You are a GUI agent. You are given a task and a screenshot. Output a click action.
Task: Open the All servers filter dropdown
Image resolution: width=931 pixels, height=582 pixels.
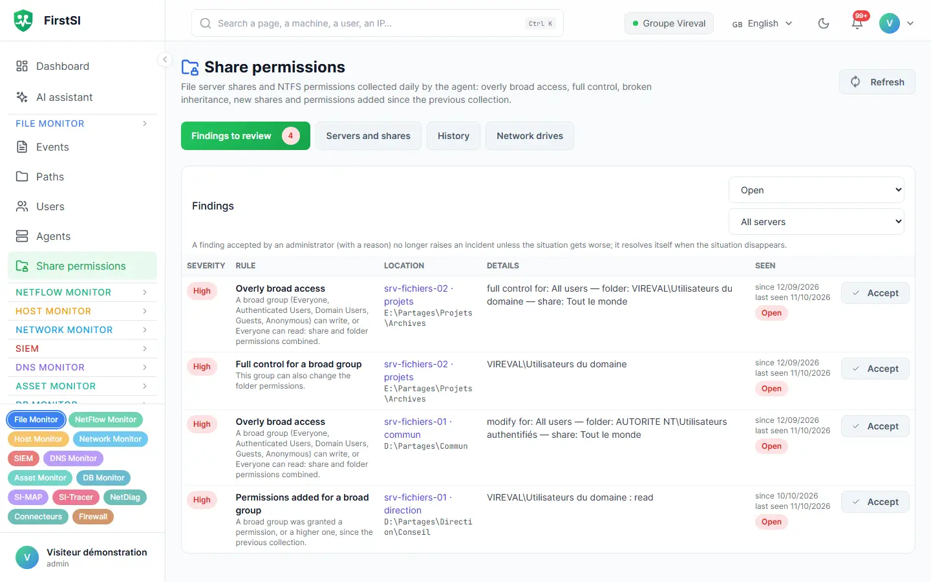pyautogui.click(x=817, y=222)
